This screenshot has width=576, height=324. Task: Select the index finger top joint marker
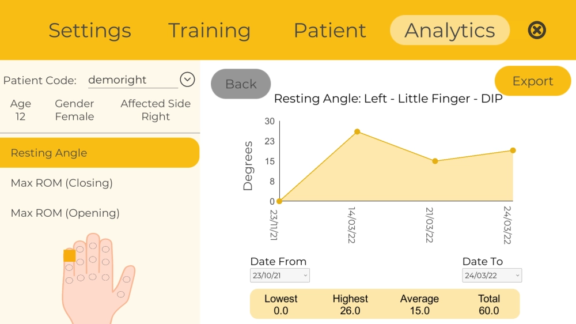(x=106, y=248)
